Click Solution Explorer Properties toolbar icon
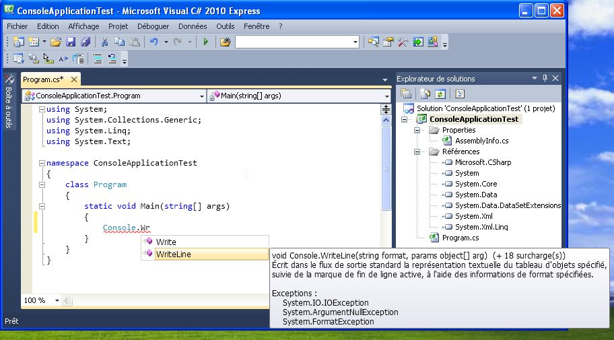The width and height of the screenshot is (614, 340). tap(406, 94)
